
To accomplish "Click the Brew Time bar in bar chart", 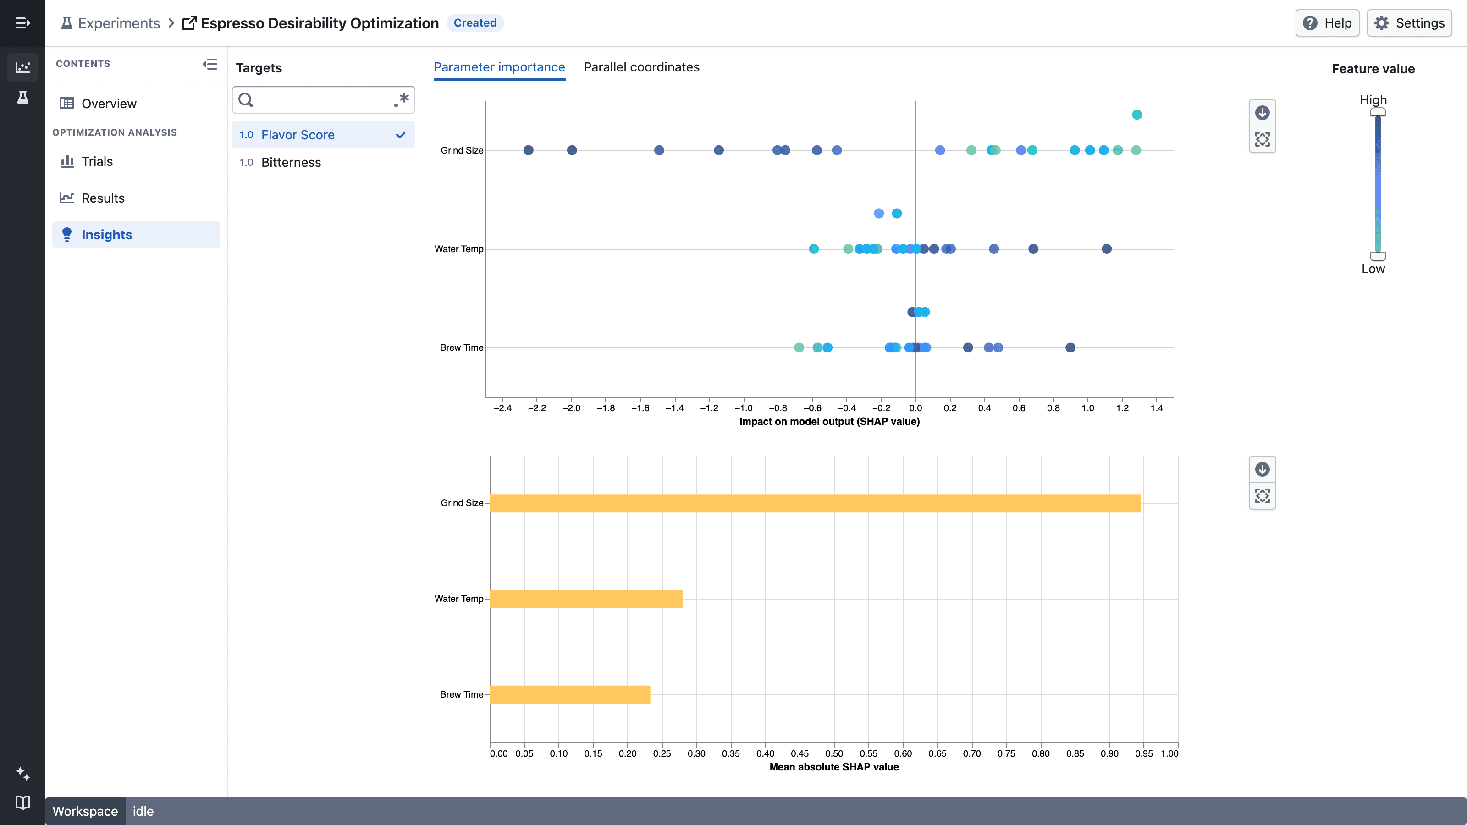I will tap(569, 694).
